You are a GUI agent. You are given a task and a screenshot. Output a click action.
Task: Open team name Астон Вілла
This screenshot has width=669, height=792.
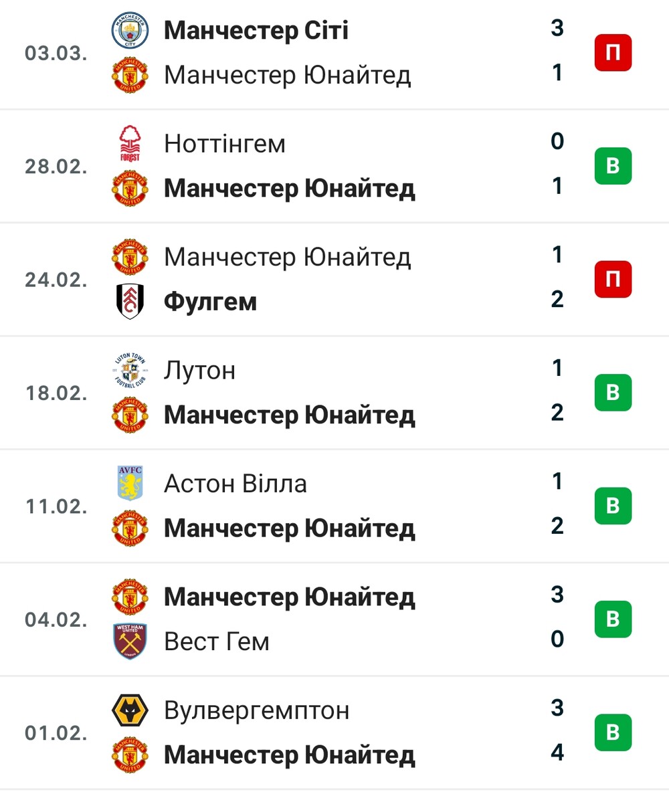[x=235, y=484]
